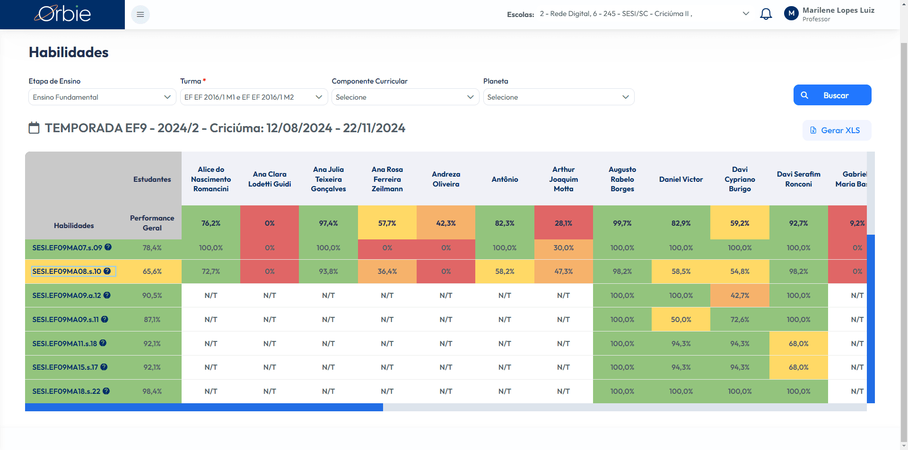The width and height of the screenshot is (908, 450).
Task: Click the table vertical scrollbar thumb
Action: pos(871,319)
